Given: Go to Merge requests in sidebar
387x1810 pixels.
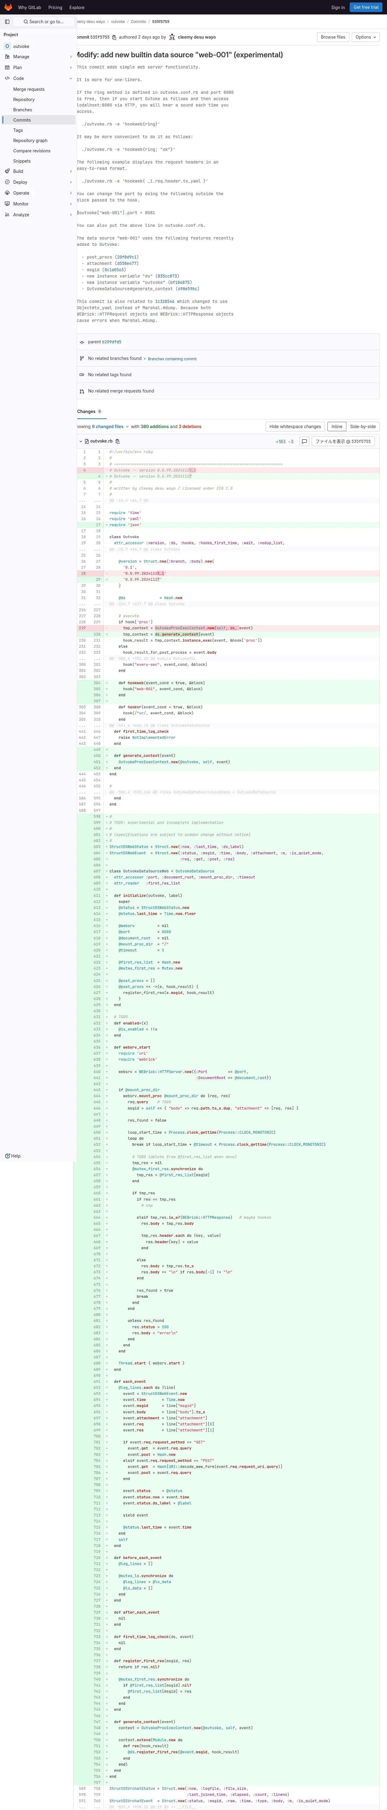Looking at the screenshot, I should [x=39, y=89].
